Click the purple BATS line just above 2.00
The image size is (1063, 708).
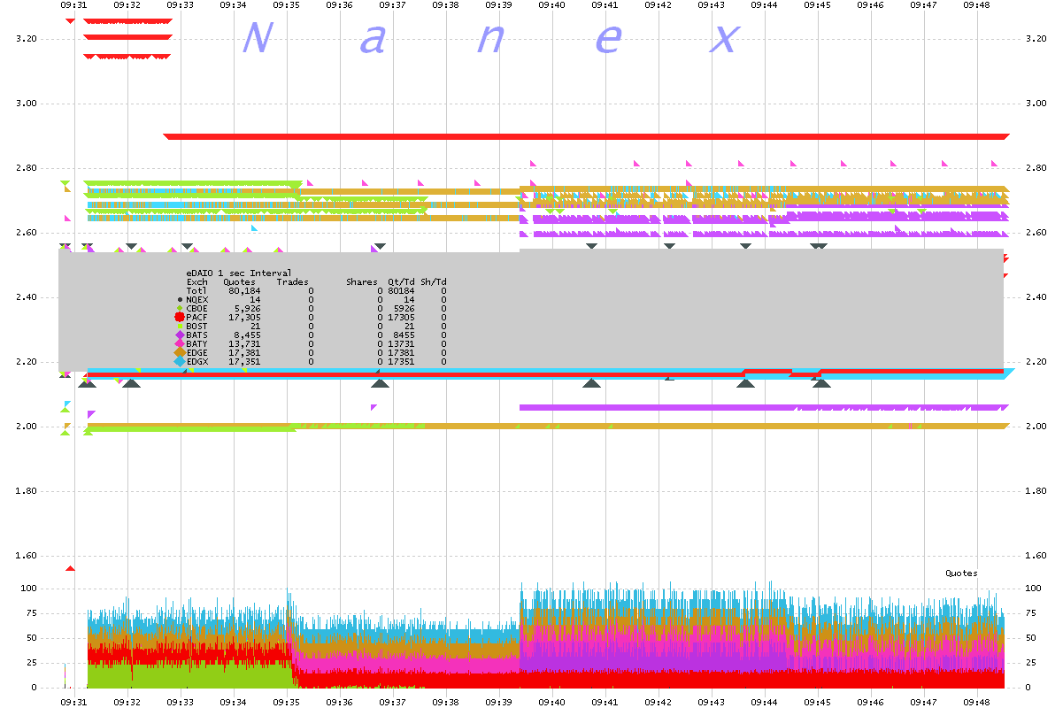coord(764,408)
